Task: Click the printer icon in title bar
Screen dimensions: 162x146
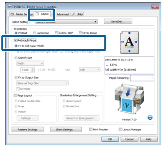Action: pyautogui.click(x=10, y=7)
